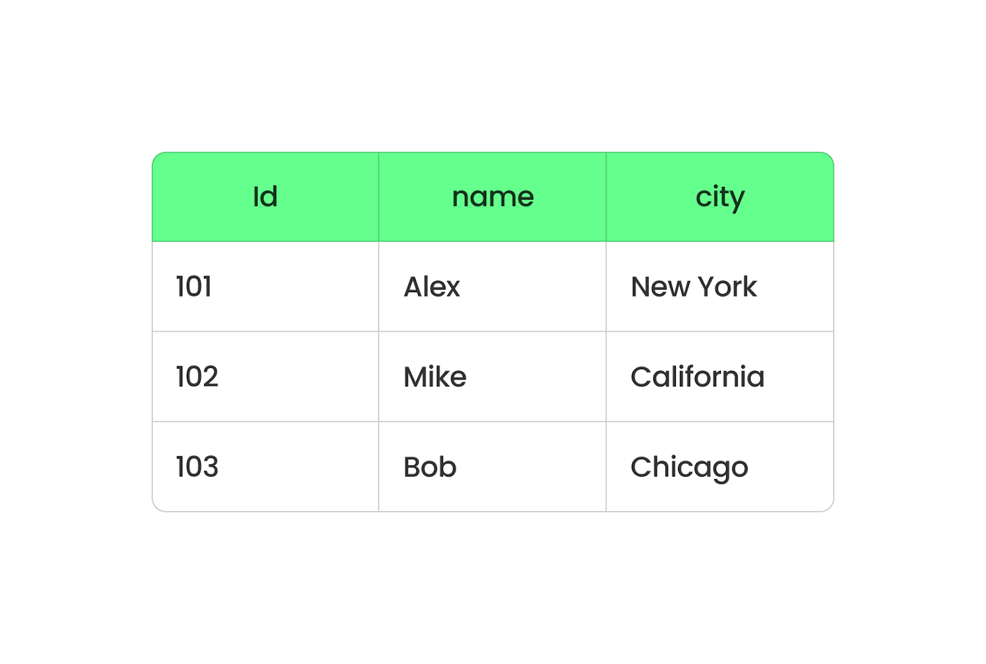This screenshot has width=986, height=664.
Task: Click the New York city cell
Action: (x=720, y=287)
